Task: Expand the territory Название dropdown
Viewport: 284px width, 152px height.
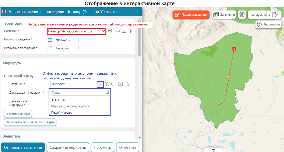Action: tap(103, 31)
